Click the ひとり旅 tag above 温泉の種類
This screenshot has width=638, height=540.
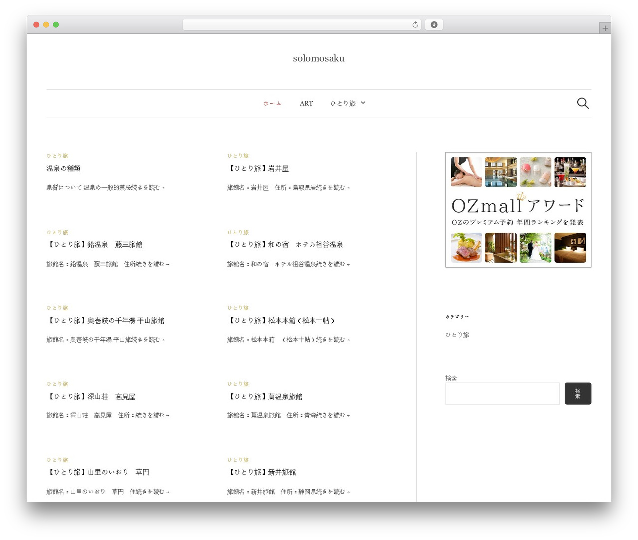pos(57,156)
